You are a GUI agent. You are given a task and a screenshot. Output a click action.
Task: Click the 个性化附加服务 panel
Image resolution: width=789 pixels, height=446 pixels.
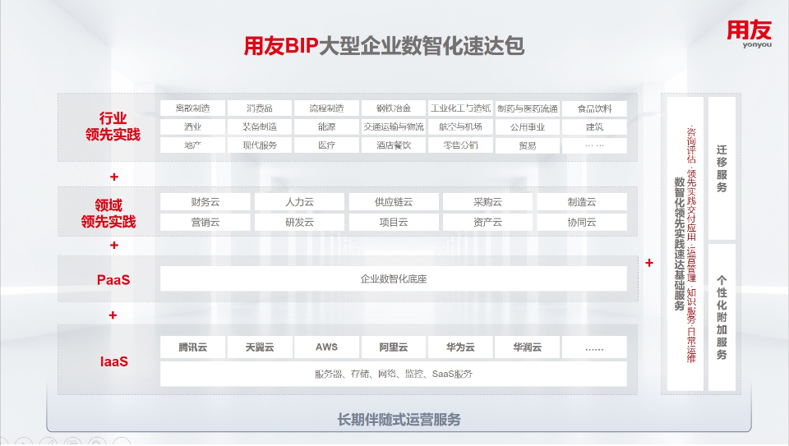click(721, 317)
